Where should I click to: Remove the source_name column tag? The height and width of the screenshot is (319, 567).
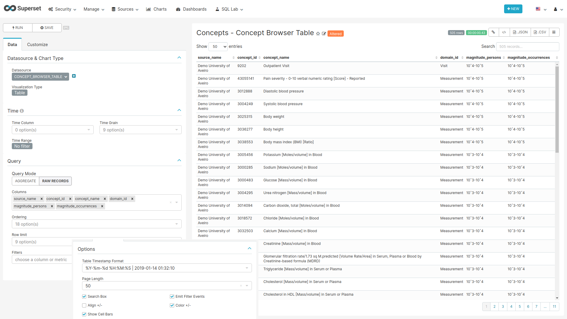pyautogui.click(x=42, y=199)
